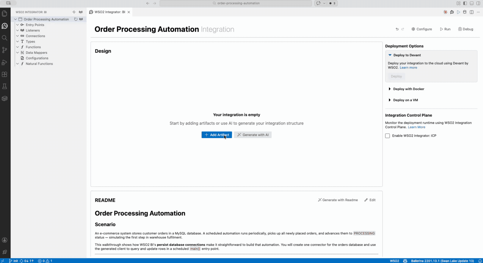
Task: Toggle the primary side bar layout button
Action: (465, 3)
